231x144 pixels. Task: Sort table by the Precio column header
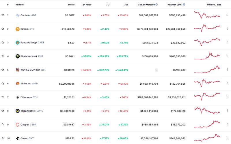71,5
